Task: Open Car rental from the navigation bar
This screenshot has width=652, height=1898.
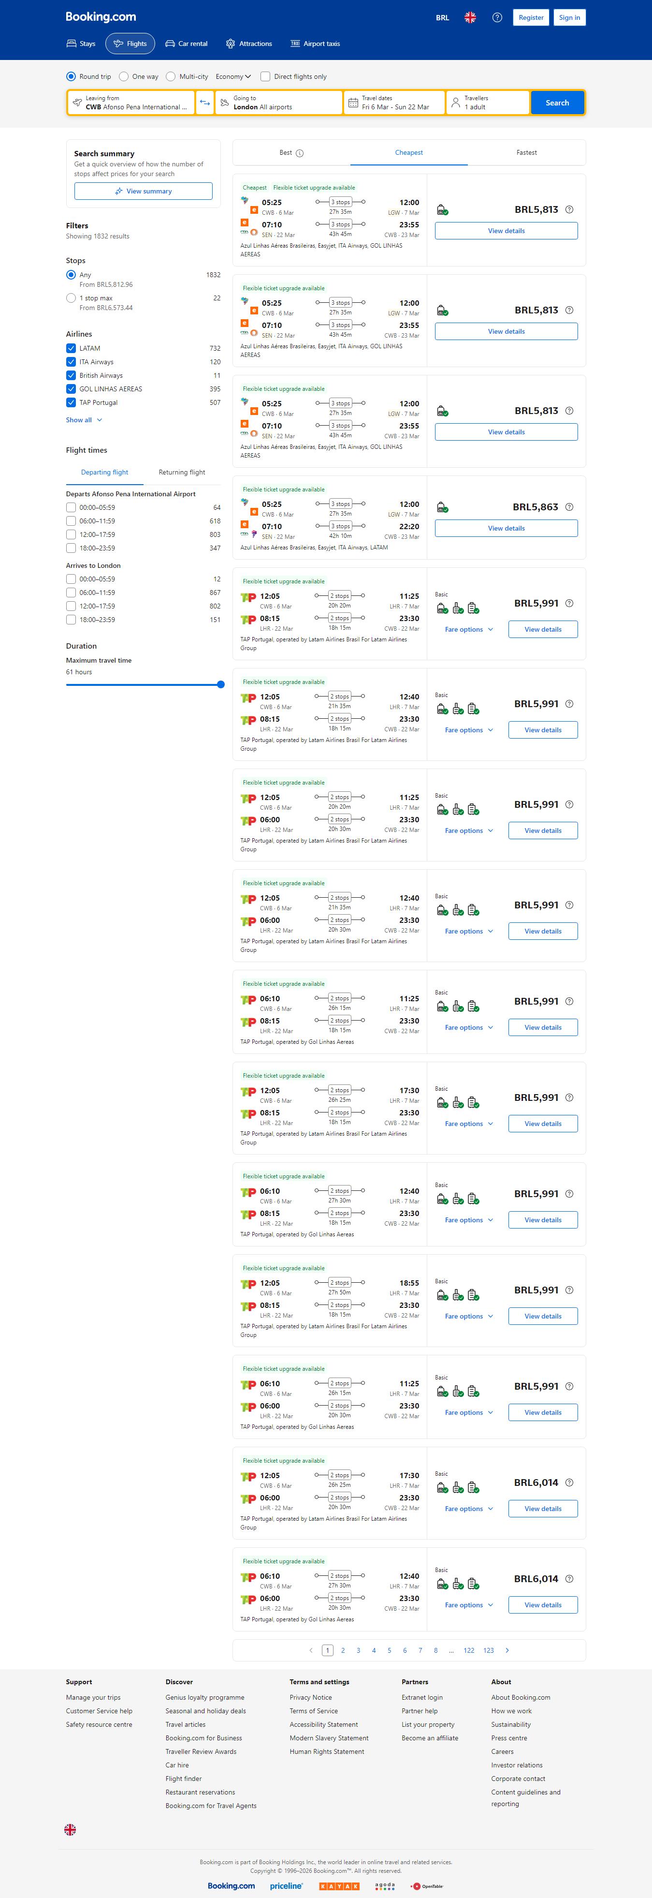Action: pyautogui.click(x=186, y=44)
